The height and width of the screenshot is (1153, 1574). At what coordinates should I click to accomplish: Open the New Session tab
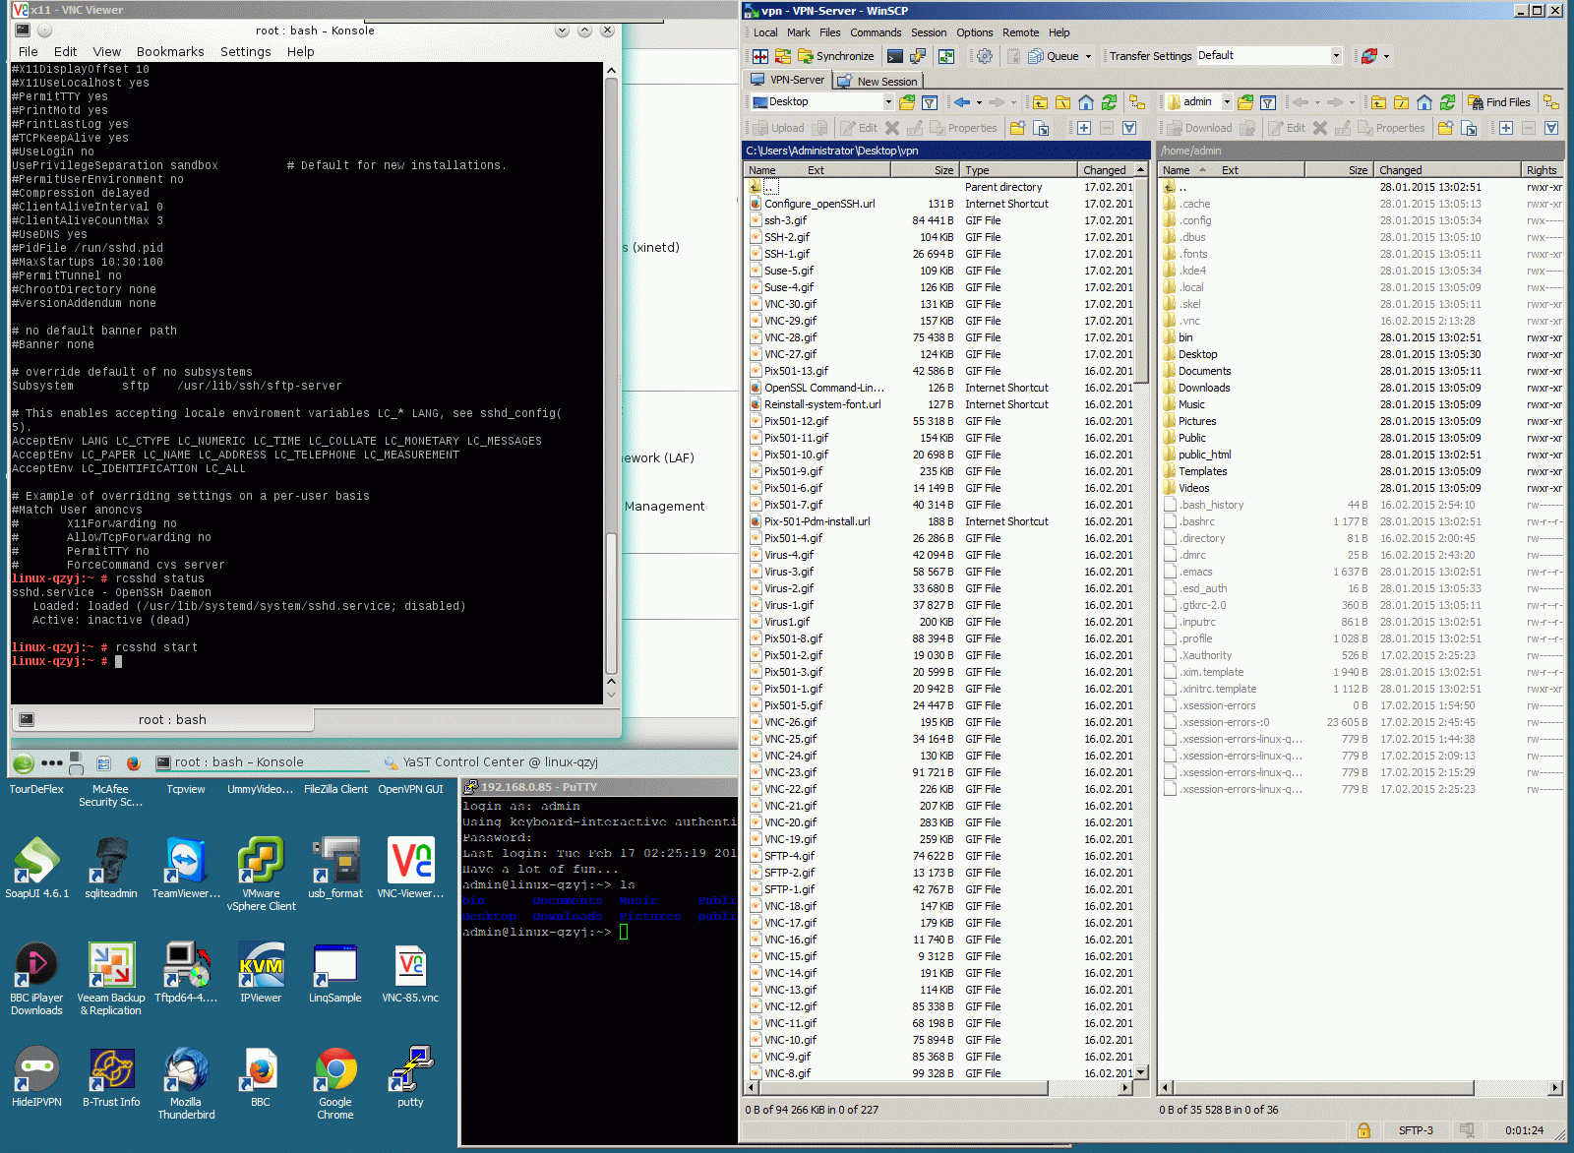pos(878,82)
